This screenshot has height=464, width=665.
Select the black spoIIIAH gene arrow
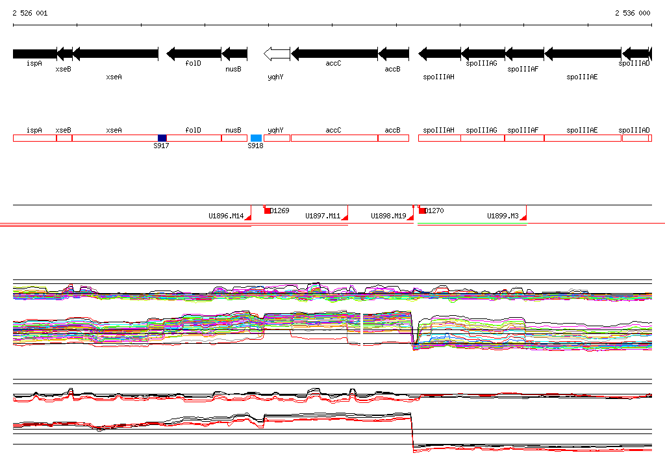[440, 54]
